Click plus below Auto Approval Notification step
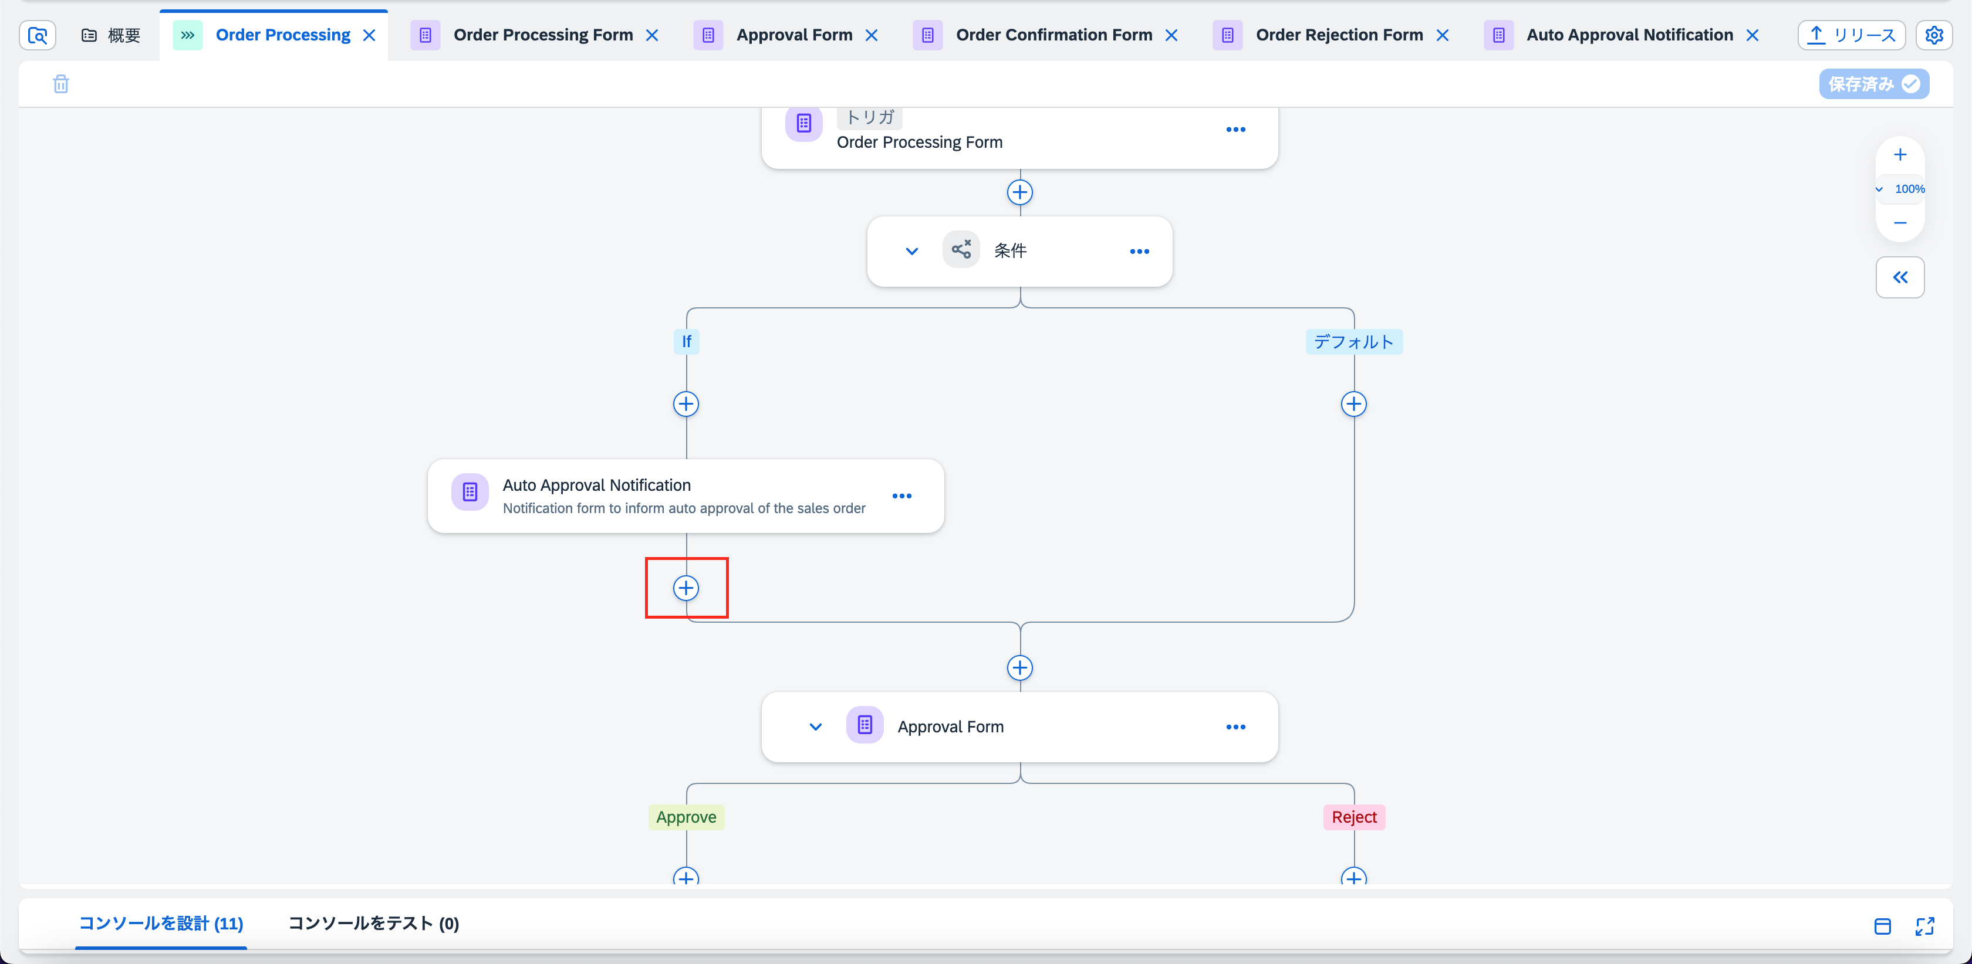1972x964 pixels. click(686, 588)
